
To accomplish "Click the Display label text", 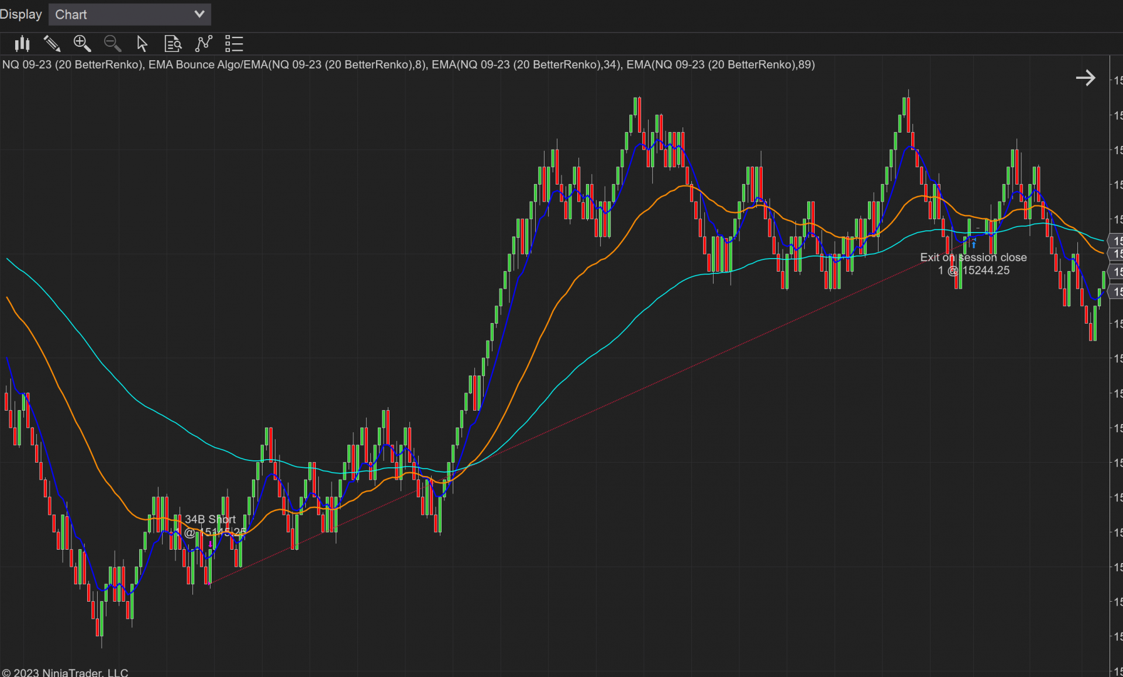I will 21,15.
